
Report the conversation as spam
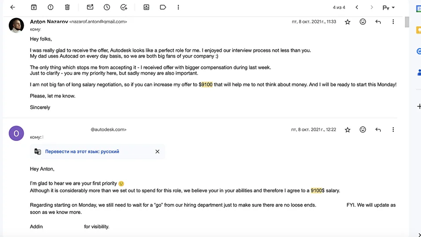(51, 7)
